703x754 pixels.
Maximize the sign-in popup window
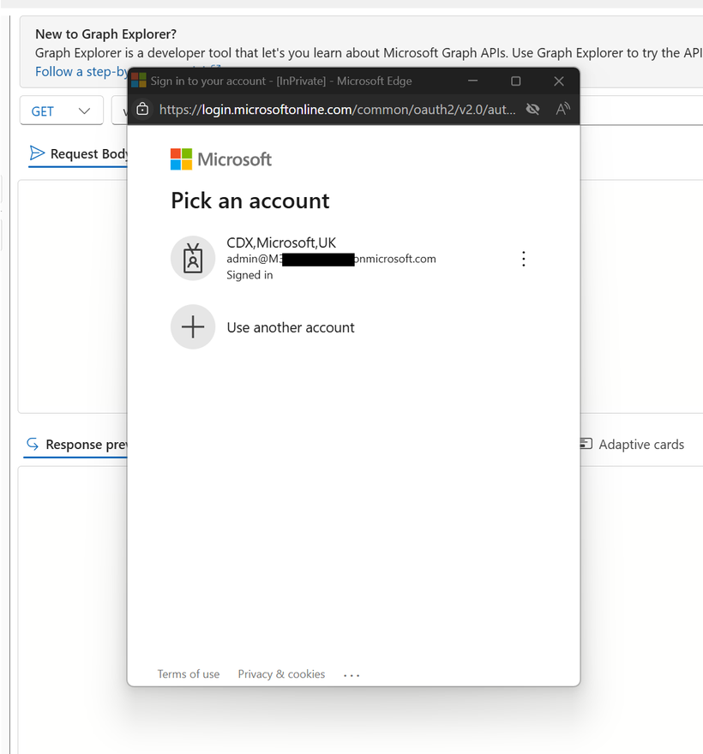[x=516, y=81]
